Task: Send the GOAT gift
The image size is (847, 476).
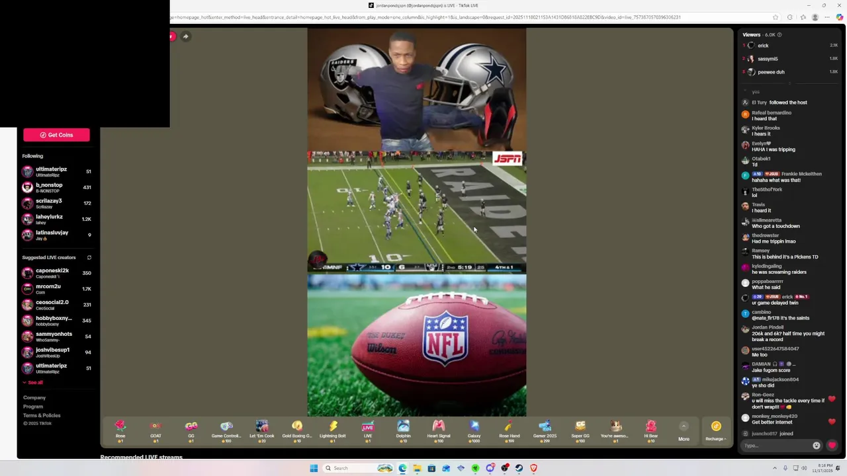Action: 156,430
